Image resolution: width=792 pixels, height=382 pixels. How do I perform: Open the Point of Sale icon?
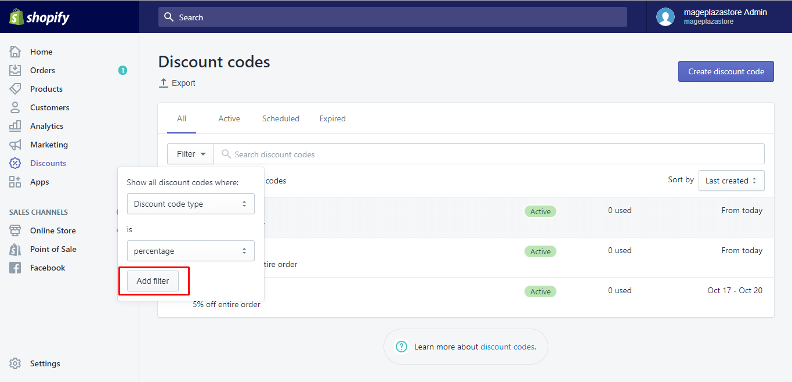coord(16,248)
